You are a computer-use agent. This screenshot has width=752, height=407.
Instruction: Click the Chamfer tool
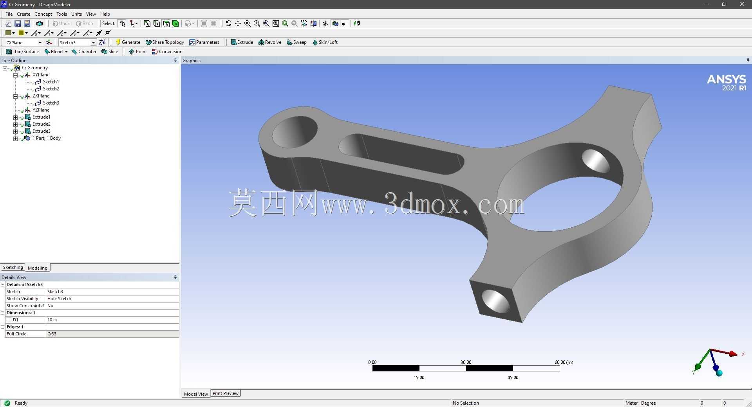click(84, 52)
